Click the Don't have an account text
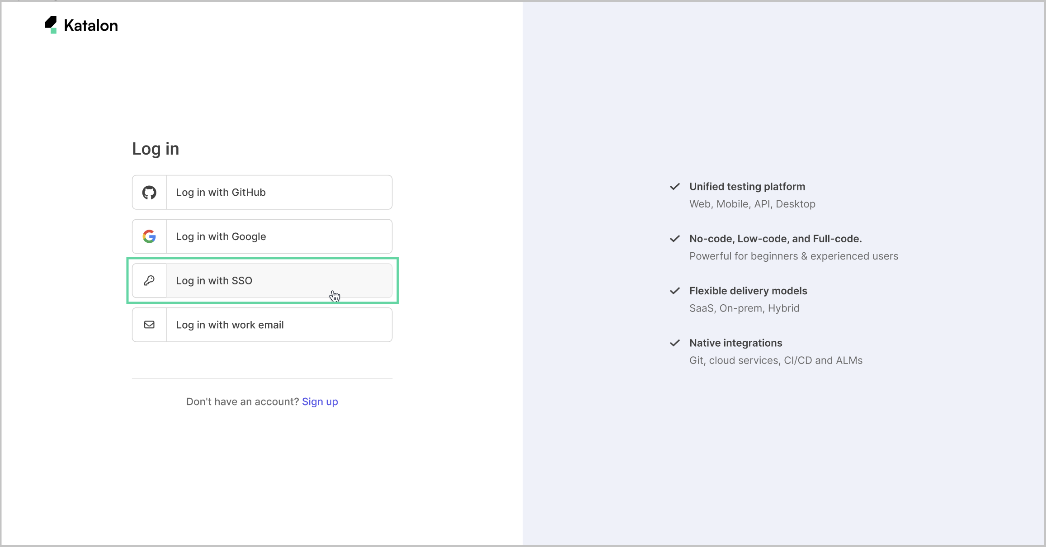The height and width of the screenshot is (547, 1046). [x=242, y=401]
